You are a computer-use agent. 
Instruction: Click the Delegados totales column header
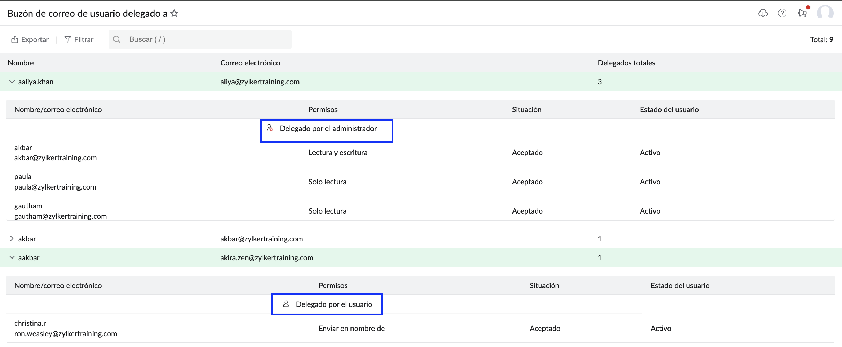click(x=626, y=63)
